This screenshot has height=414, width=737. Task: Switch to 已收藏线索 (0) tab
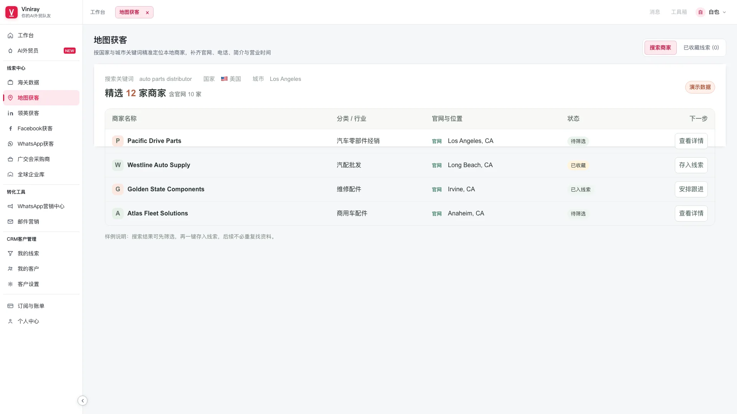[x=701, y=48]
